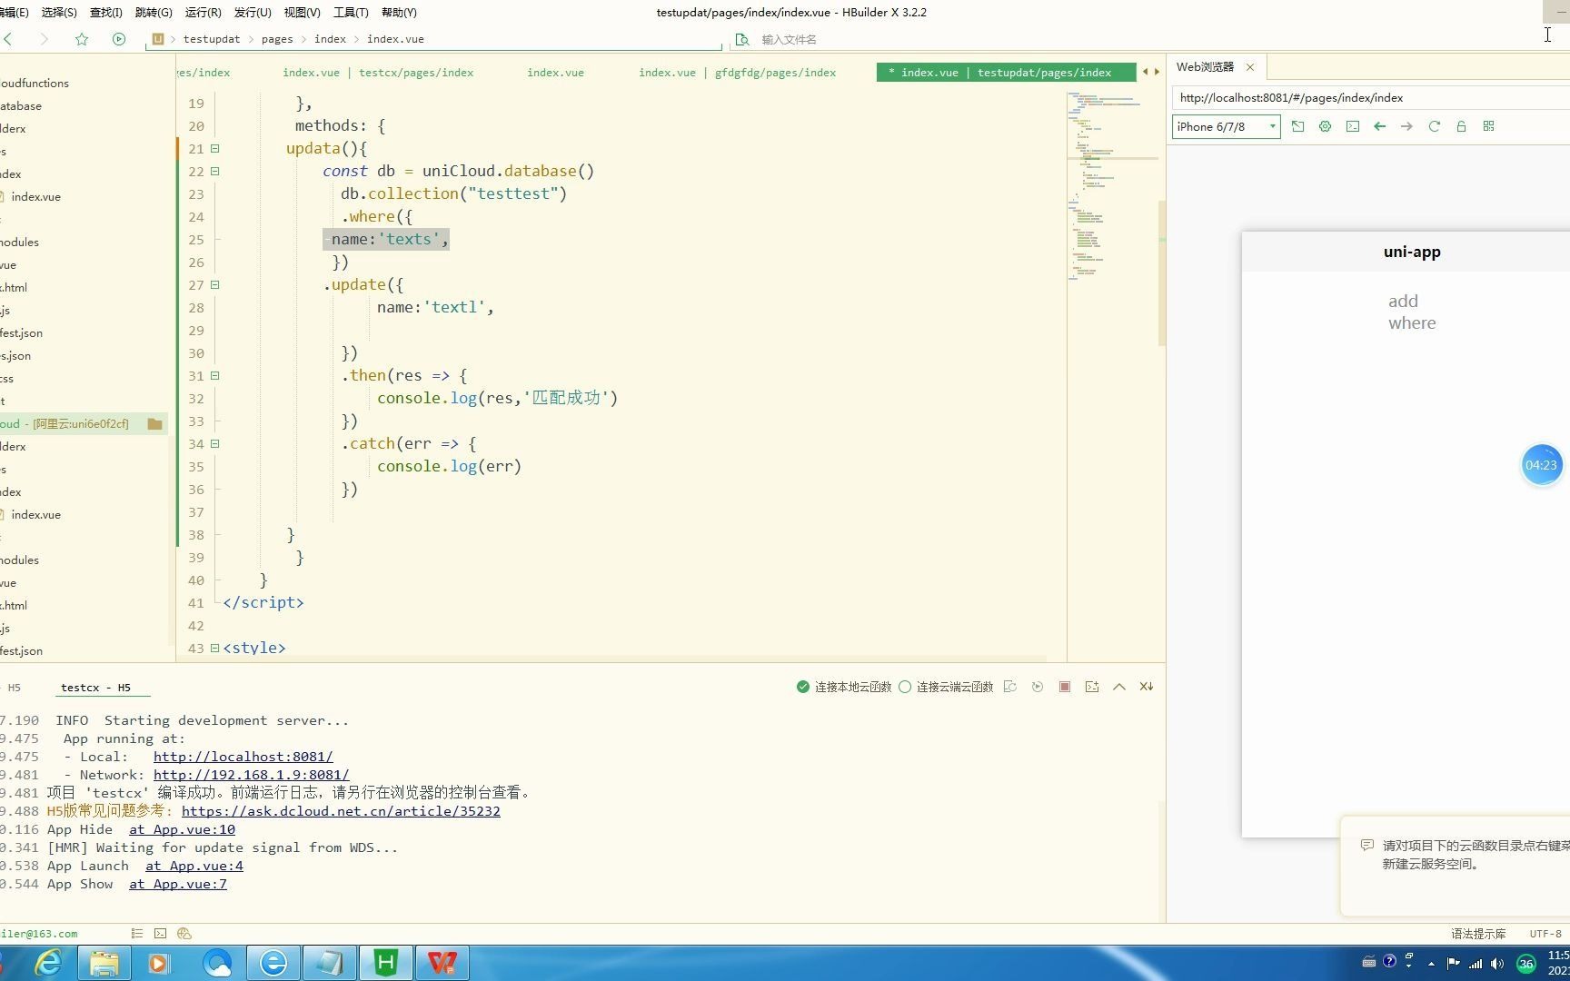Clear console output with the X-arrow icon
The image size is (1570, 981).
pos(1147,687)
